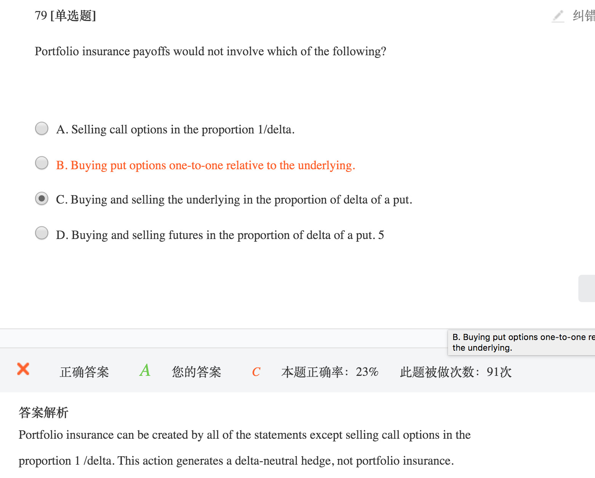The image size is (595, 478).
Task: Click the red X incorrect mark icon
Action: pos(23,369)
